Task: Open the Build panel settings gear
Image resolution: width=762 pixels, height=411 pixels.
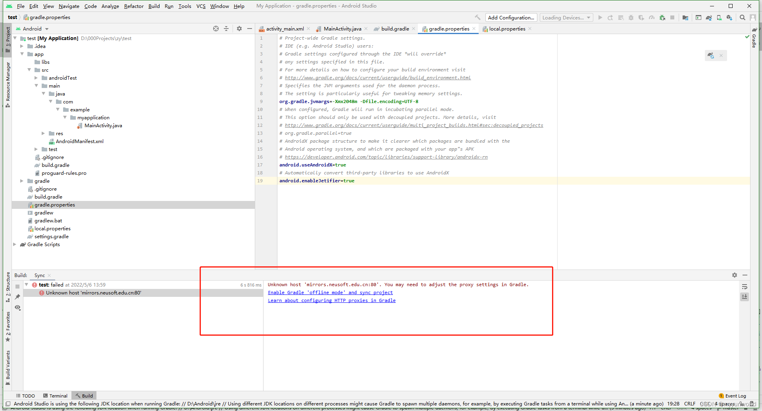Action: click(x=735, y=275)
